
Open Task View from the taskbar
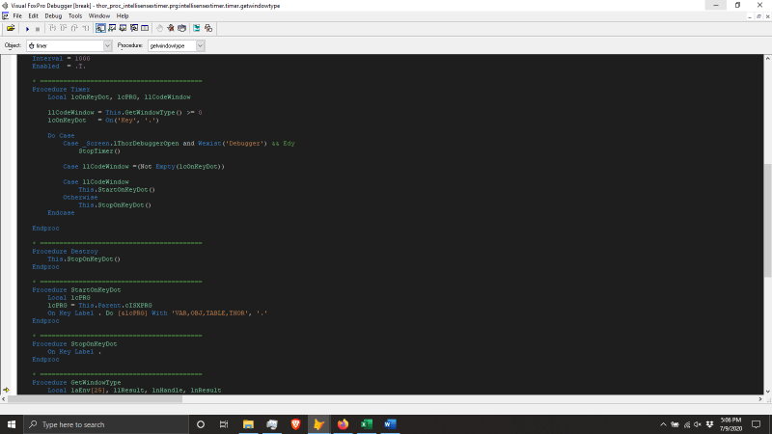point(224,424)
